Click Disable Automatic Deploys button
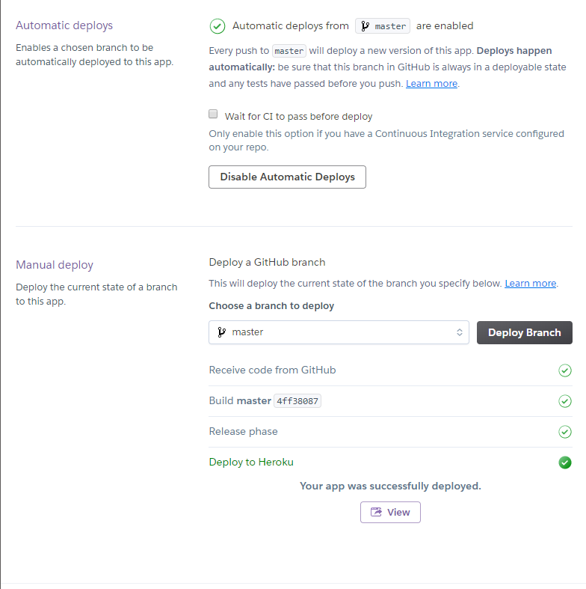The width and height of the screenshot is (586, 589). pyautogui.click(x=287, y=177)
